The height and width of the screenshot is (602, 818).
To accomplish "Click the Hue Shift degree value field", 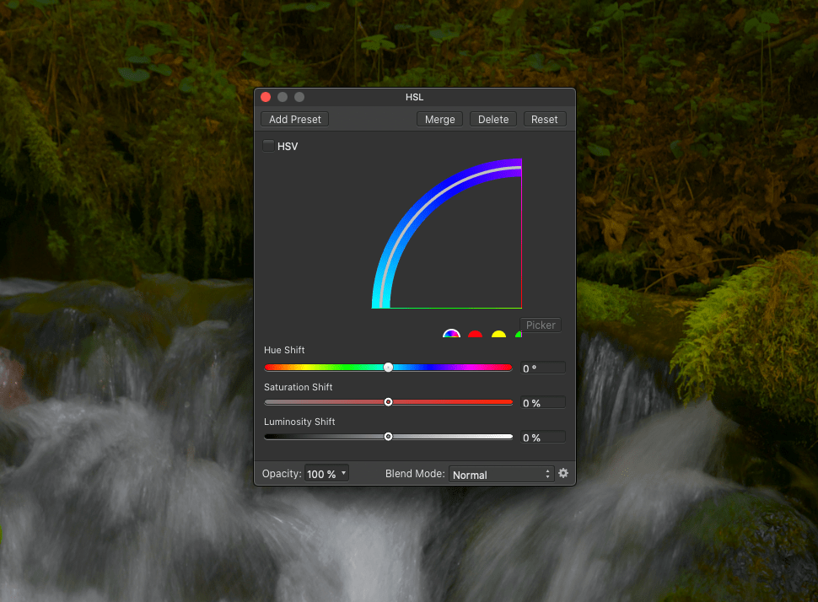I will (543, 368).
